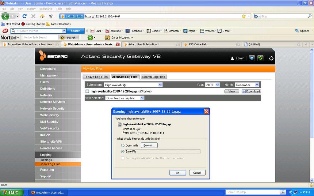Check the high-availability log file checkbox
Image resolution: width=314 pixels, height=196 pixels.
(x=87, y=91)
